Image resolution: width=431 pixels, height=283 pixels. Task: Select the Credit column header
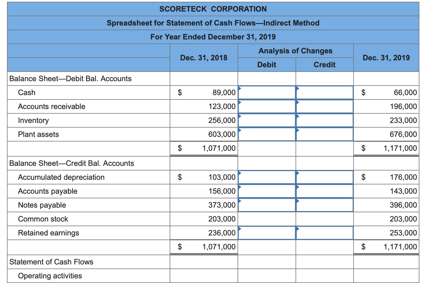[x=324, y=65]
